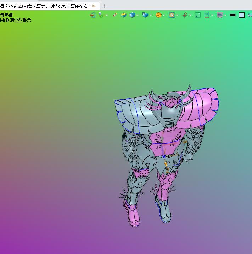The height and width of the screenshot is (254, 252).
Task: Open dropdown beside dimension measurement icon
Action: 212,15
